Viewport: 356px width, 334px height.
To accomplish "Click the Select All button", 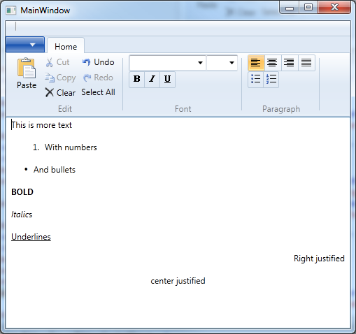I will [x=98, y=92].
